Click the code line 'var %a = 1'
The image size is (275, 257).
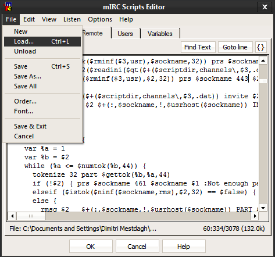(45, 149)
